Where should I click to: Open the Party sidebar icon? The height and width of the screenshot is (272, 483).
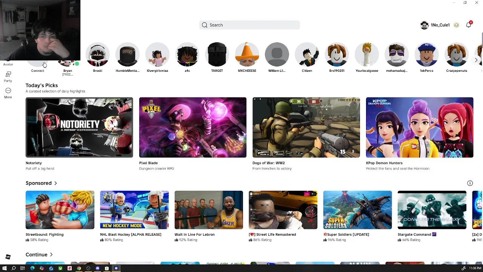[x=8, y=74]
